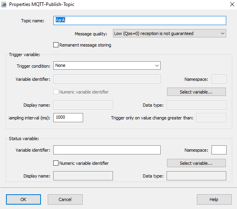237x209 pixels.
Task: Confirm the dialog with OK button
Action: (x=23, y=199)
